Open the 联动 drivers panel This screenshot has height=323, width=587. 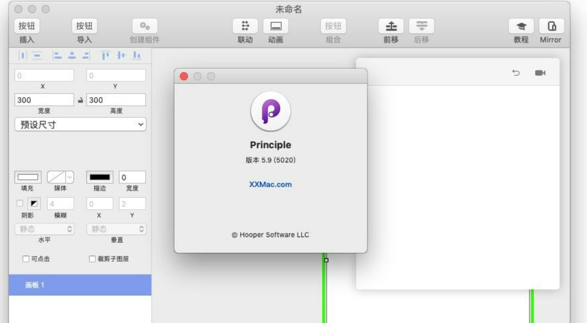click(x=245, y=26)
